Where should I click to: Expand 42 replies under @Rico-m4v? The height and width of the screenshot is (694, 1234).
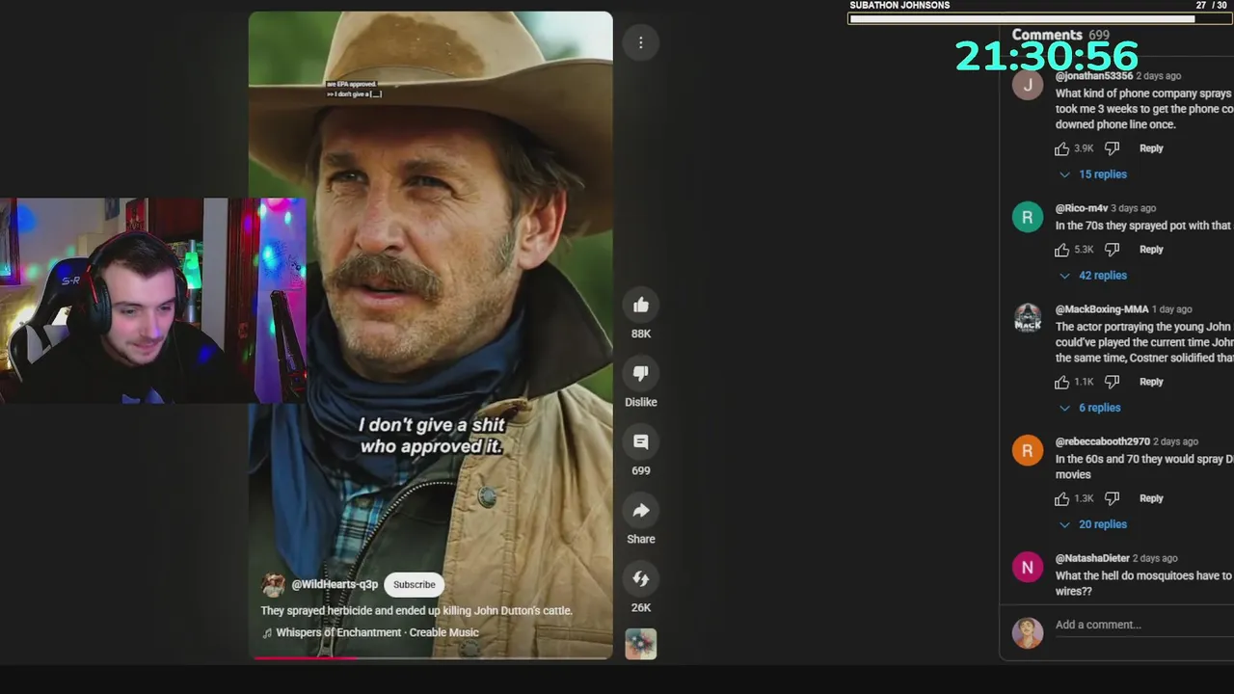[1093, 276]
